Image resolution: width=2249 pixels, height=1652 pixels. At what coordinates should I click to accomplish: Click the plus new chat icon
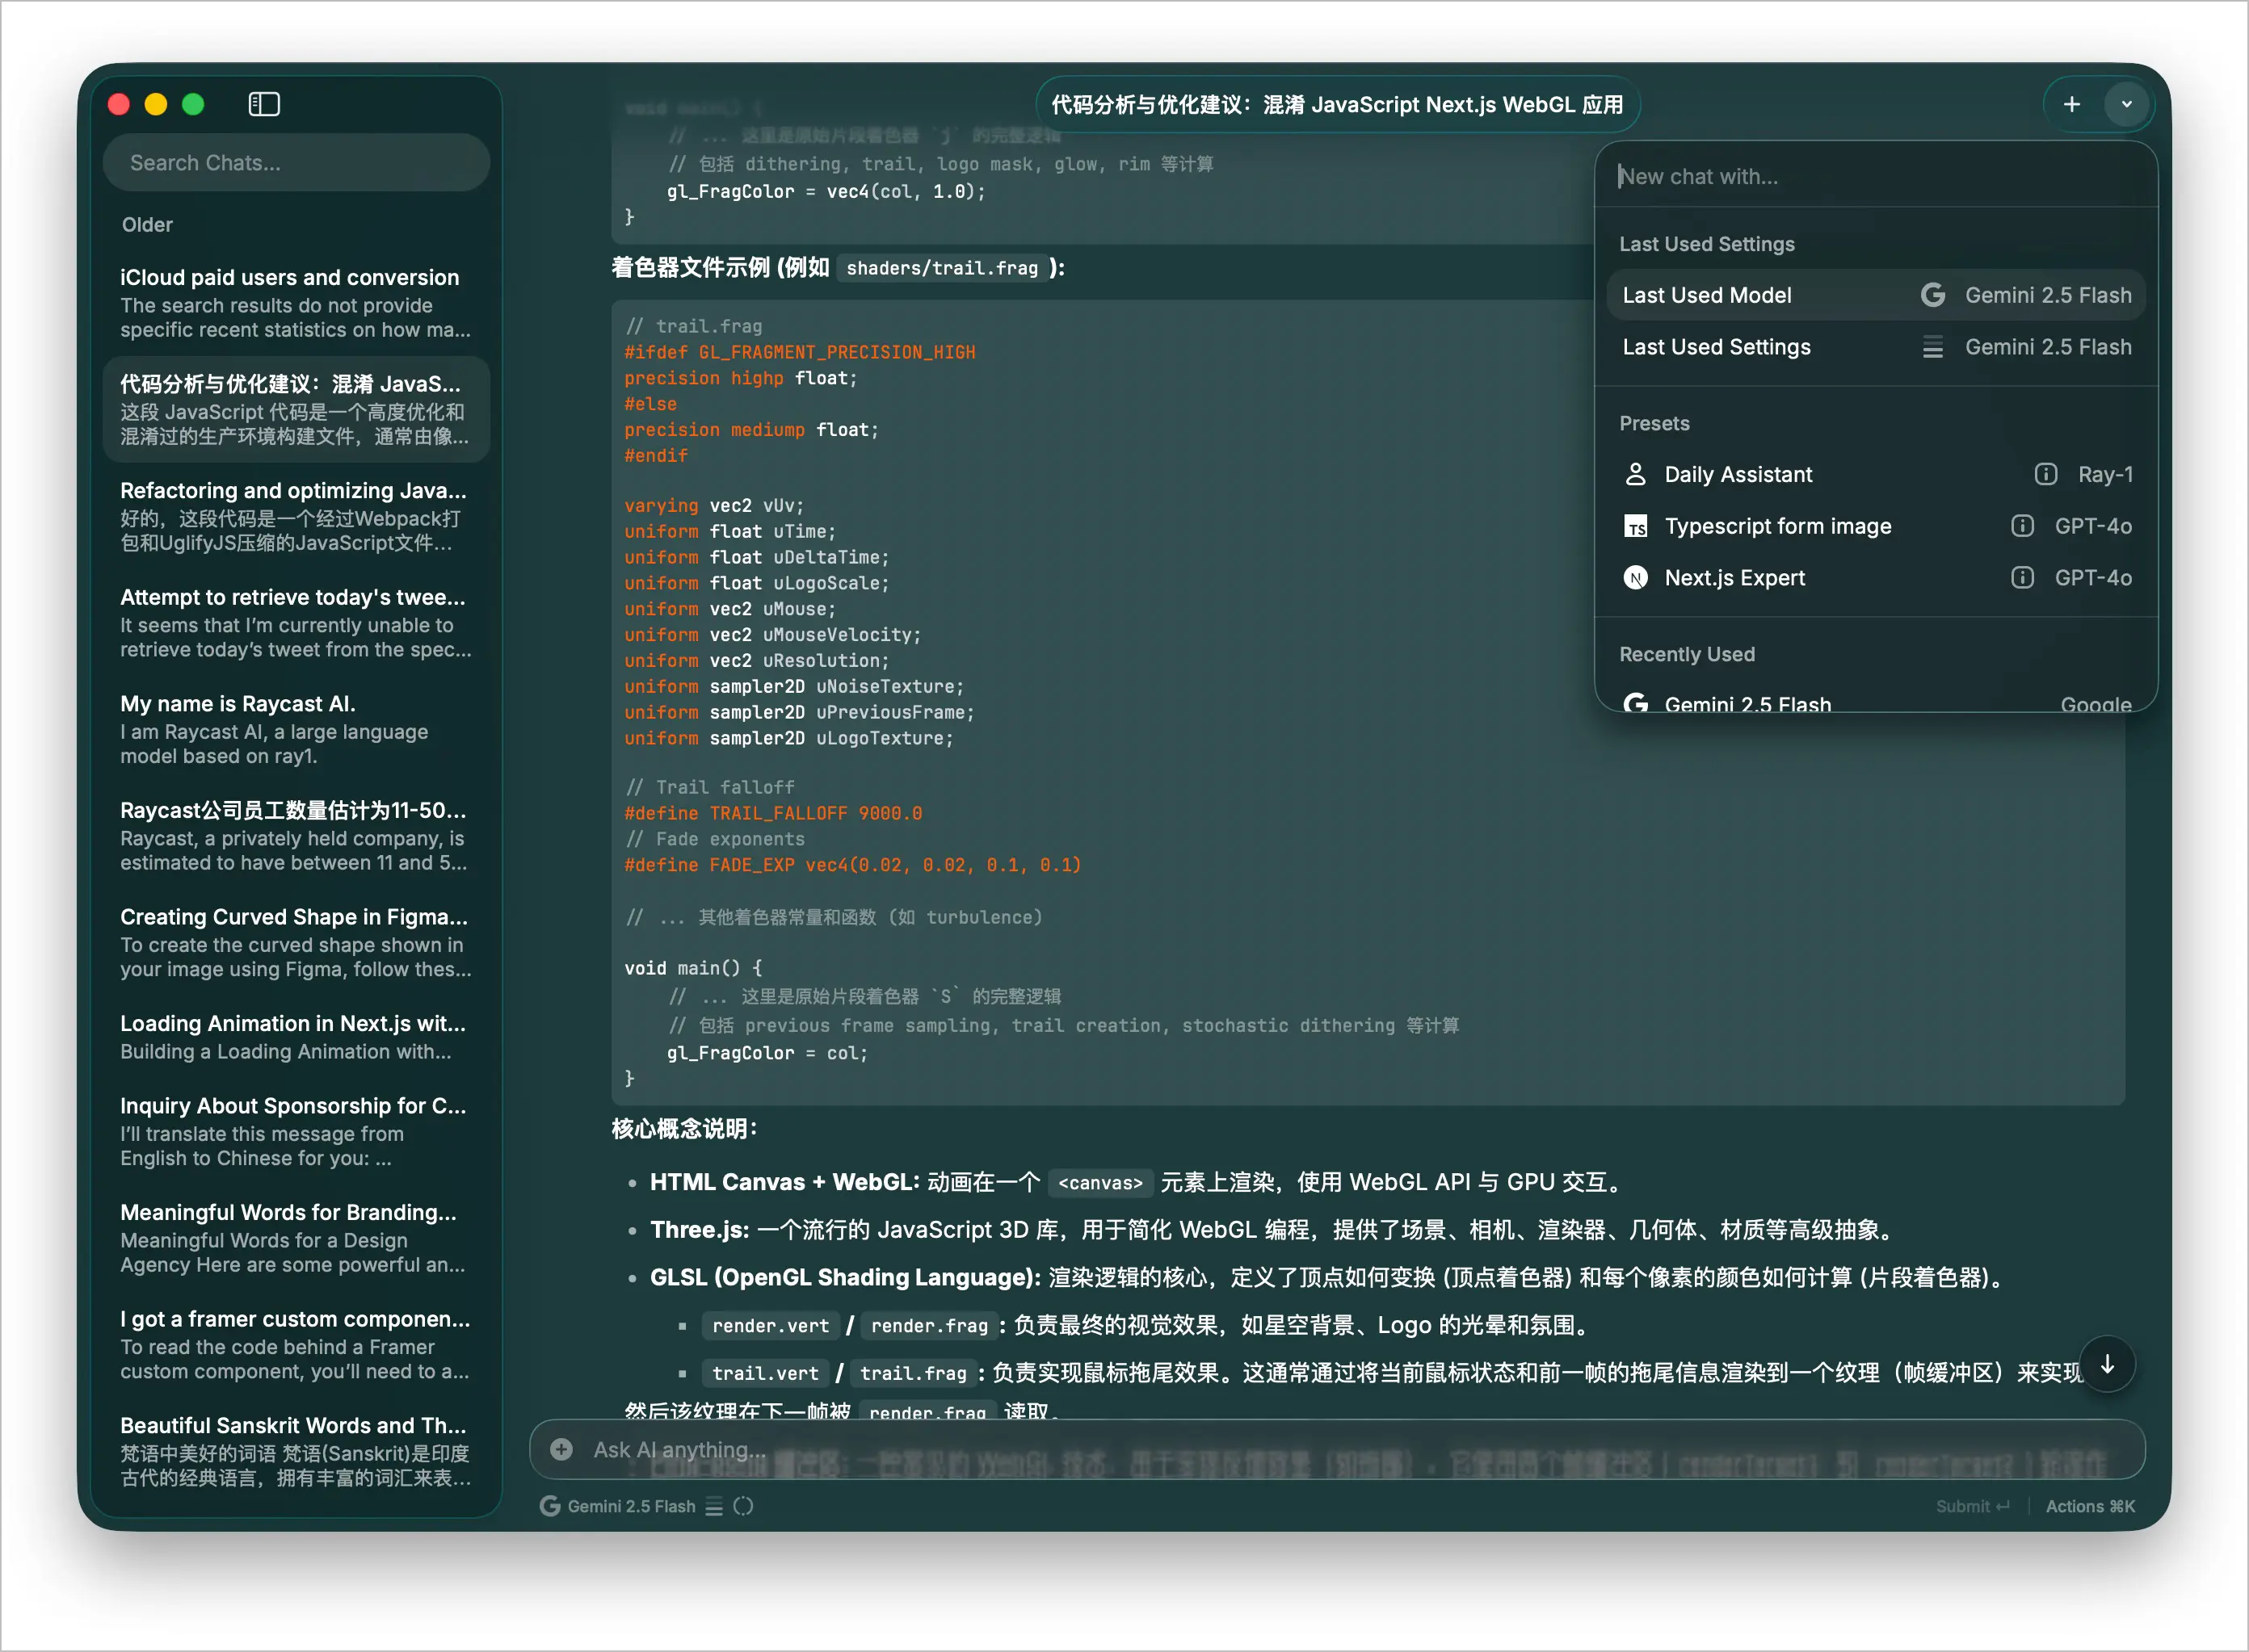(2072, 104)
